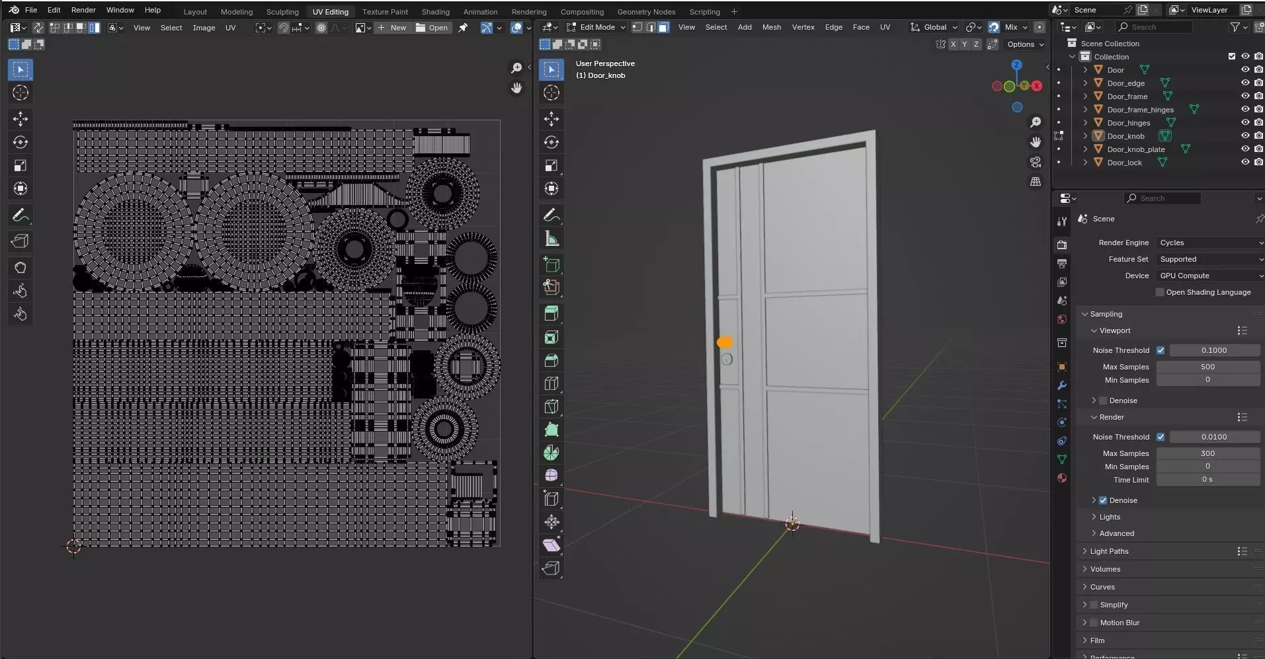Click the New image button
Viewport: 1265px width, 659px height.
[392, 28]
